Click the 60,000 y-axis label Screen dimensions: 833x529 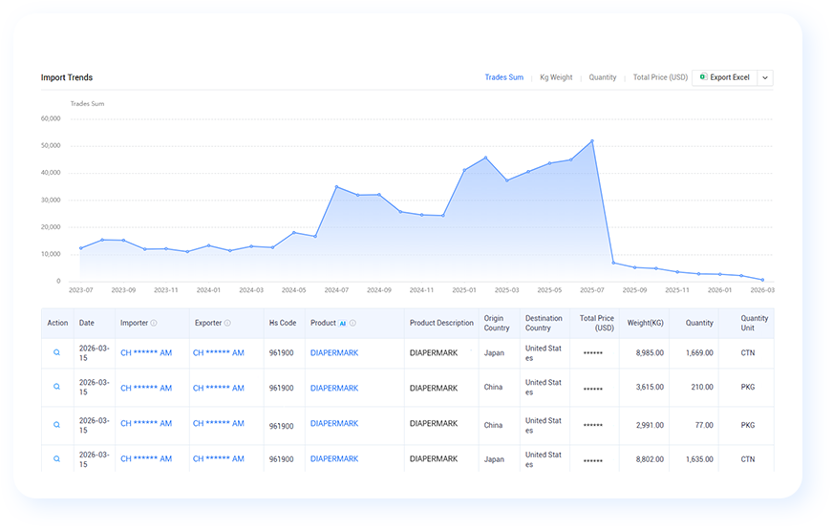[51, 118]
